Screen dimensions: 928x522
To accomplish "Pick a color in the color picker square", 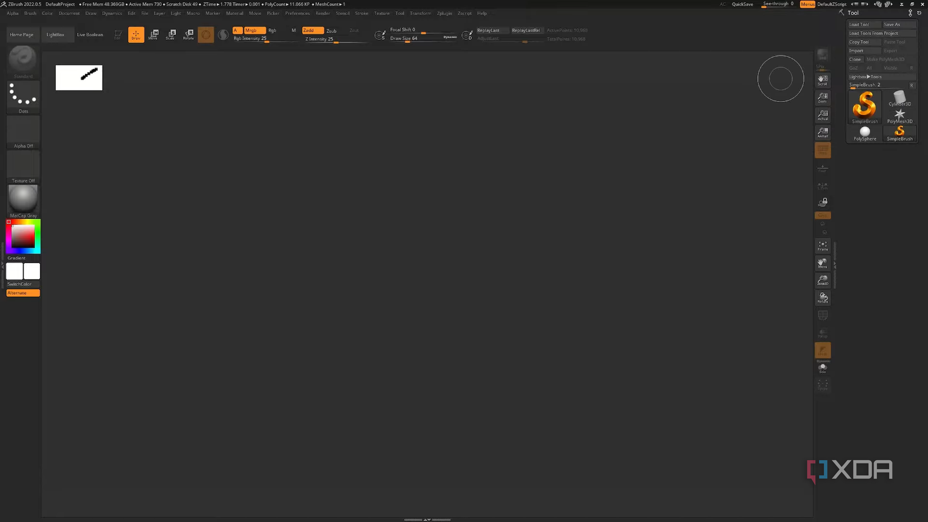I will pos(24,237).
